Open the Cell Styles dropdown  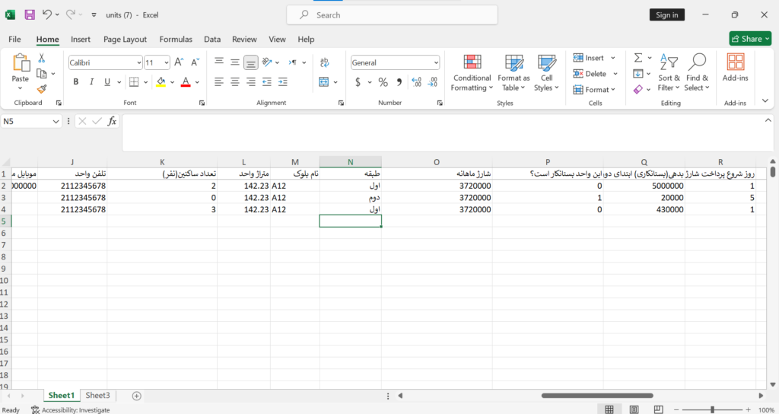point(546,73)
